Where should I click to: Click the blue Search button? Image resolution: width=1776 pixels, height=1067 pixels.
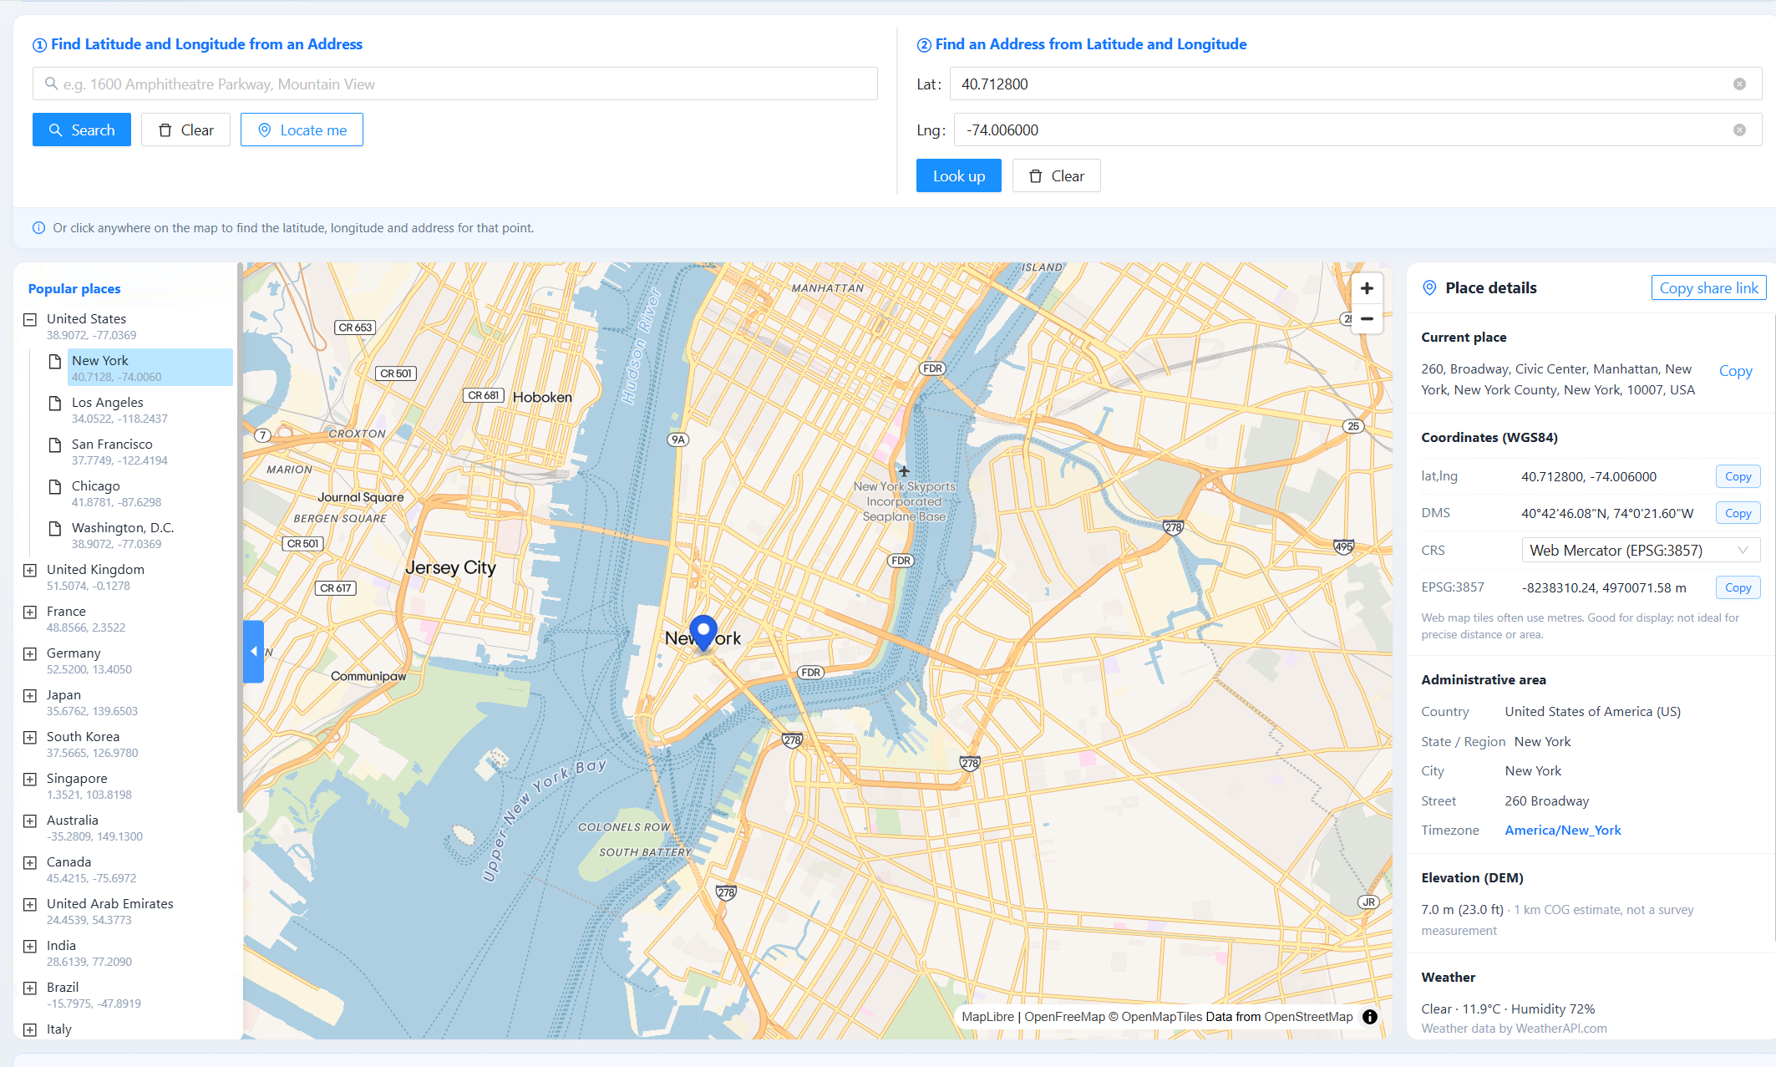(x=82, y=130)
